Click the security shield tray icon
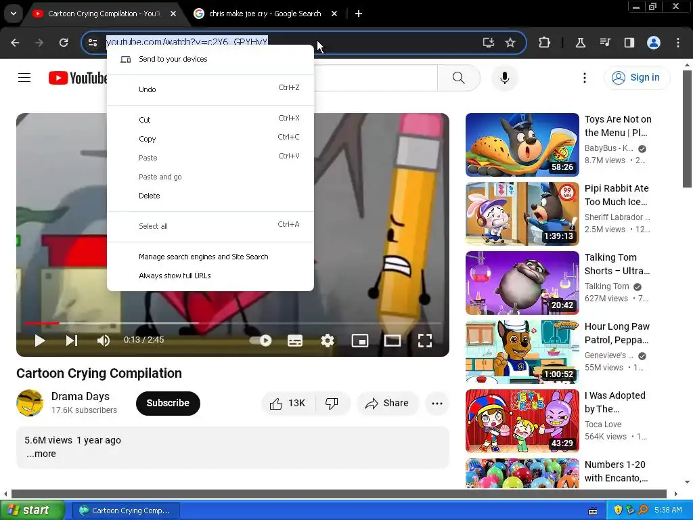The width and height of the screenshot is (693, 520). 618,511
